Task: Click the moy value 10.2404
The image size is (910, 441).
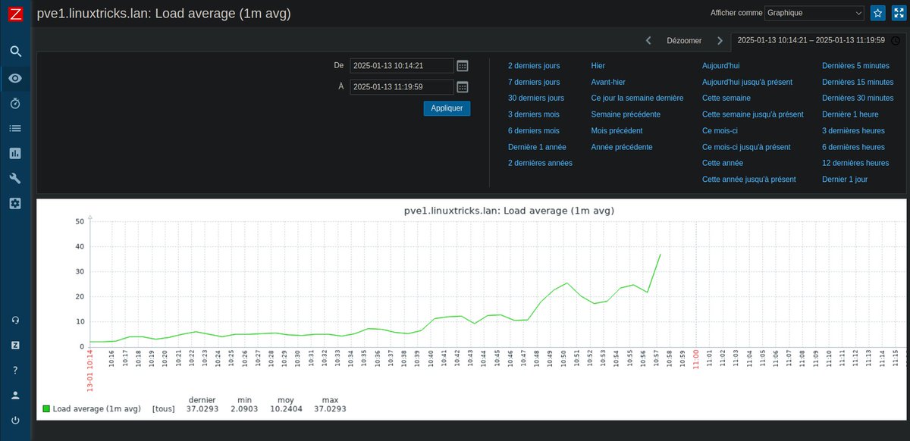Action: point(286,409)
